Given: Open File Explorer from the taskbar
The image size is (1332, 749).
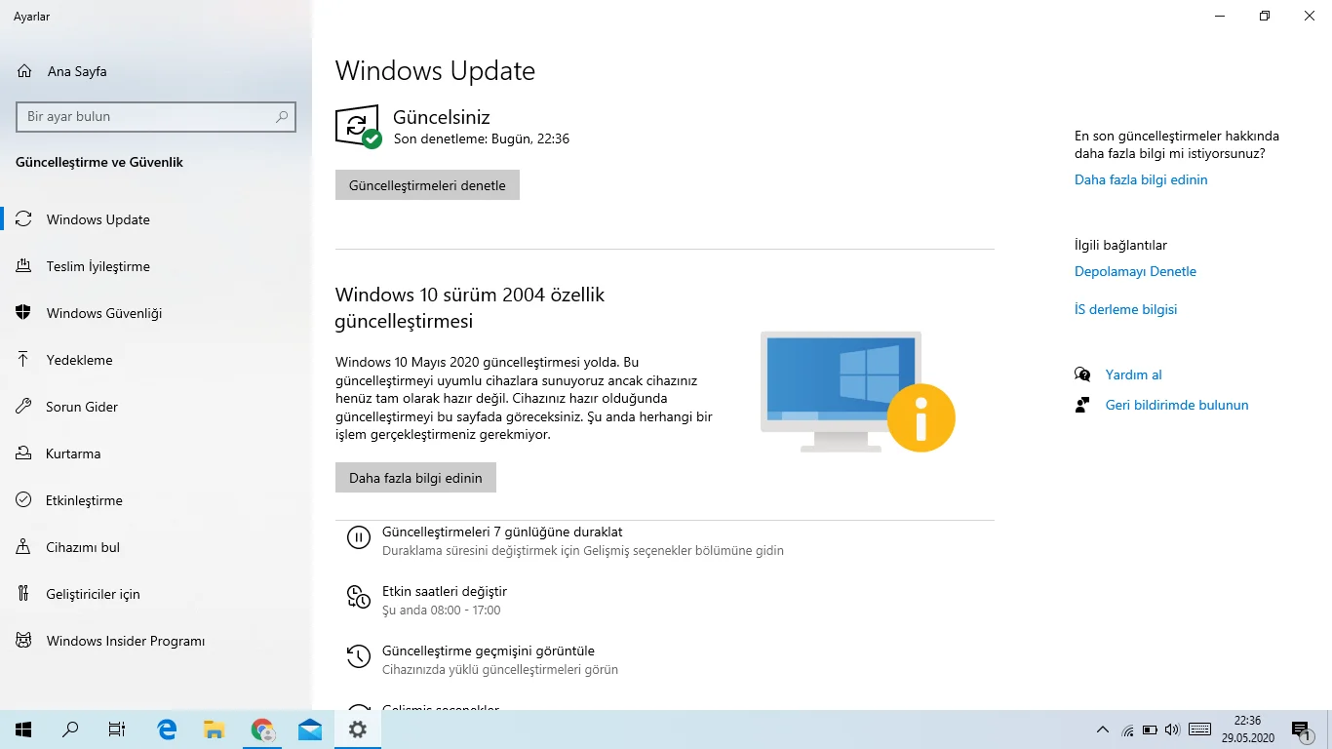Looking at the screenshot, I should coord(215,729).
